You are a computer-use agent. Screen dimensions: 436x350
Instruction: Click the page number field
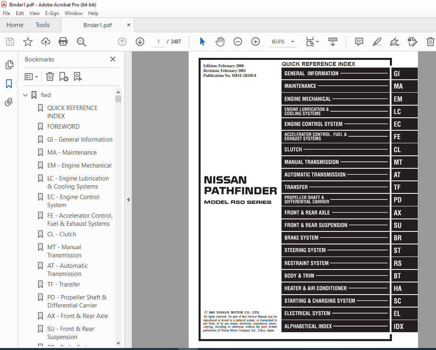coord(159,42)
